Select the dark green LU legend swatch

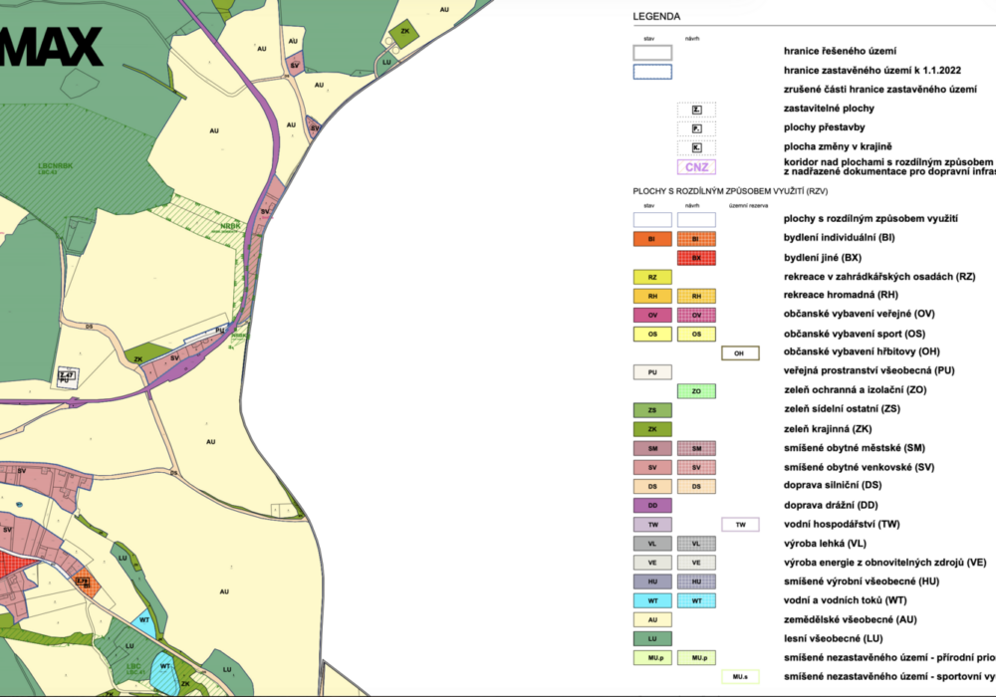(652, 638)
